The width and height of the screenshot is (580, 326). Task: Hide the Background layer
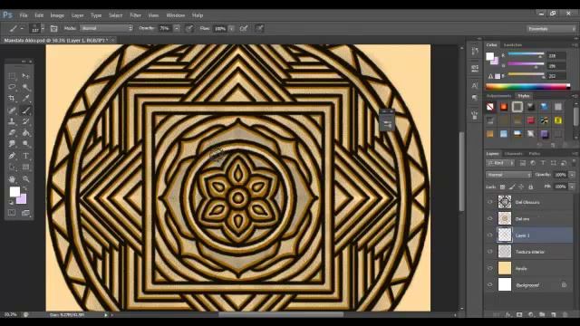490,284
